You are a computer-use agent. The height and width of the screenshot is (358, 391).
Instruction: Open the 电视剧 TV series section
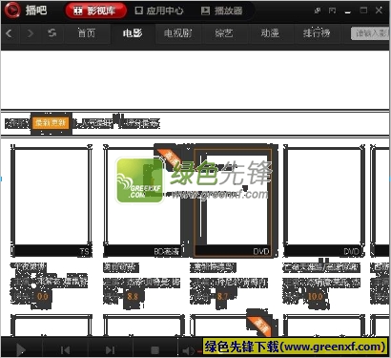click(x=177, y=33)
